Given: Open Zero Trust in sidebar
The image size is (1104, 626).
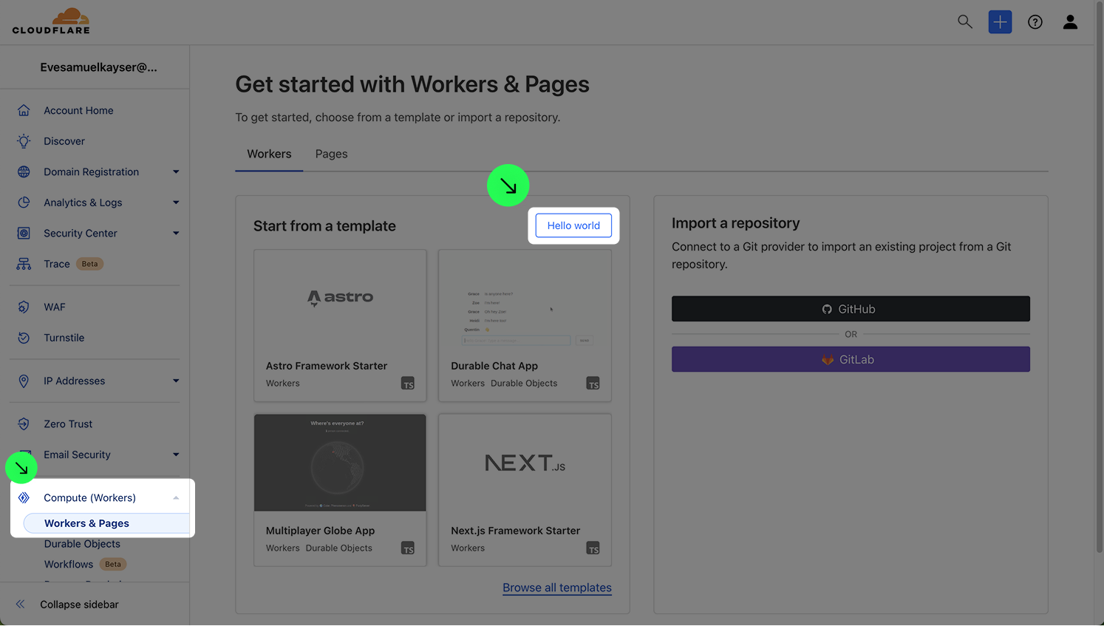Looking at the screenshot, I should 68,424.
